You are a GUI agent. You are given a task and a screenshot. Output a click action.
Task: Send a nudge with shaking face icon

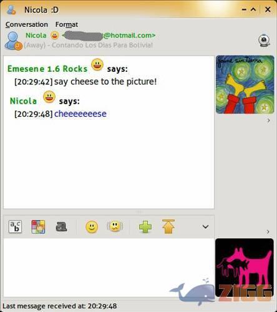coord(115,227)
